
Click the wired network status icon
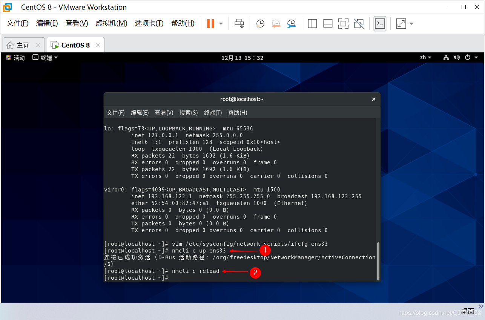[x=447, y=58]
